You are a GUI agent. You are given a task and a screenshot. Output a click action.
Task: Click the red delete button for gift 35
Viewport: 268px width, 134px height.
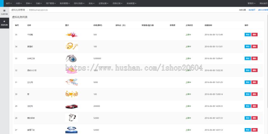pyautogui.click(x=254, y=35)
